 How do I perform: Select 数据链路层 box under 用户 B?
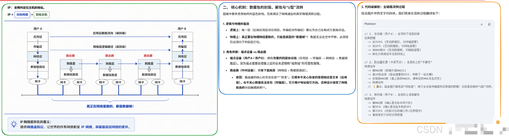(182, 67)
